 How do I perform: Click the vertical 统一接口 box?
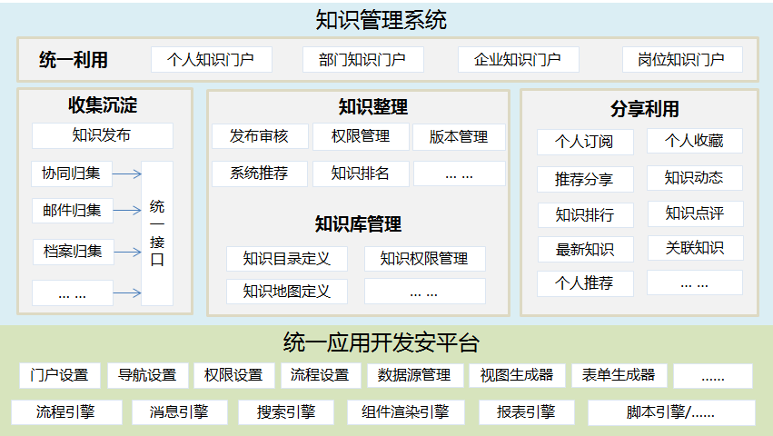pyautogui.click(x=157, y=233)
